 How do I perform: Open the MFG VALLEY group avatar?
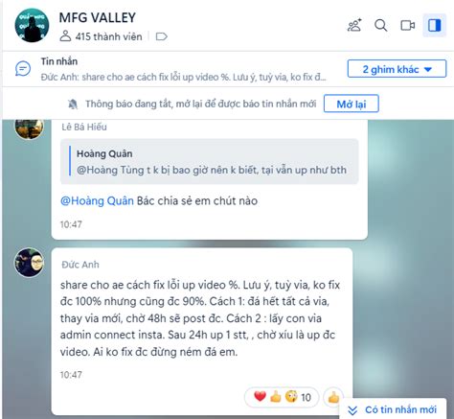point(32,25)
